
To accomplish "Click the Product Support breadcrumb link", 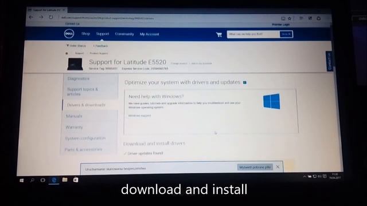I will point(99,53).
